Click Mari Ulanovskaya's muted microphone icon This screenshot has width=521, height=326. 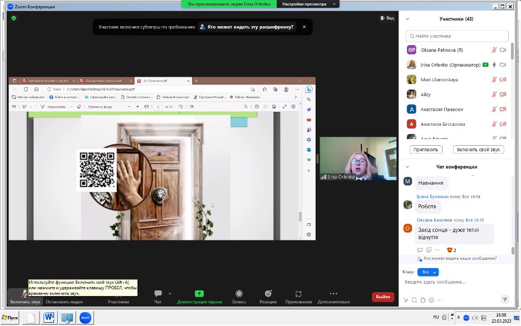[494, 80]
